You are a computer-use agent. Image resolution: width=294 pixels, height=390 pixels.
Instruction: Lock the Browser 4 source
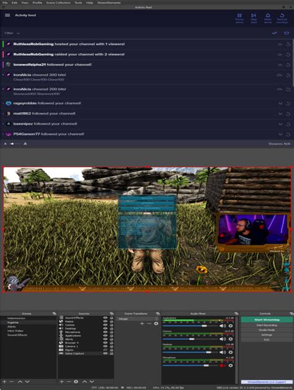point(111,343)
